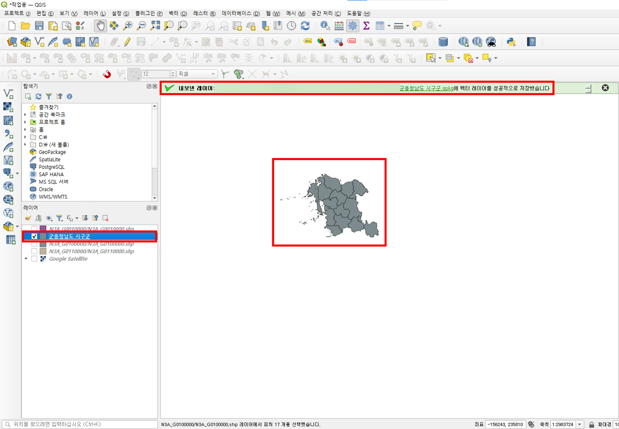Click the Statistical Summary sigma icon

tap(366, 26)
